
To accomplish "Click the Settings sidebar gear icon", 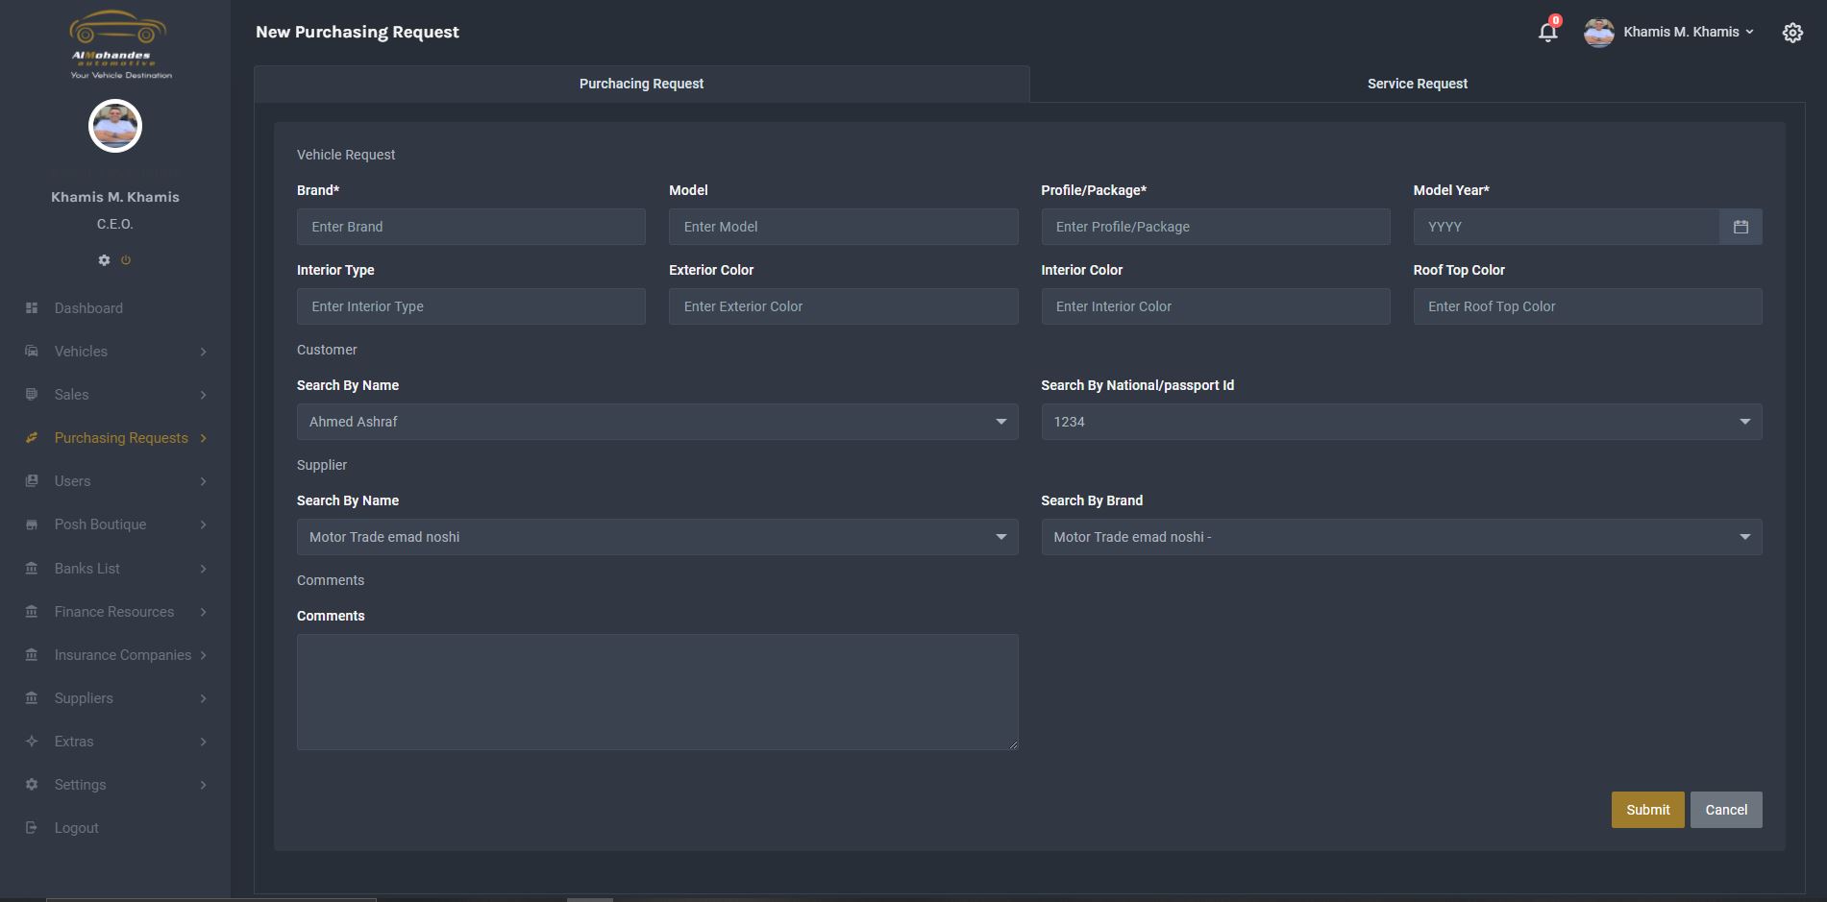I will tap(32, 785).
